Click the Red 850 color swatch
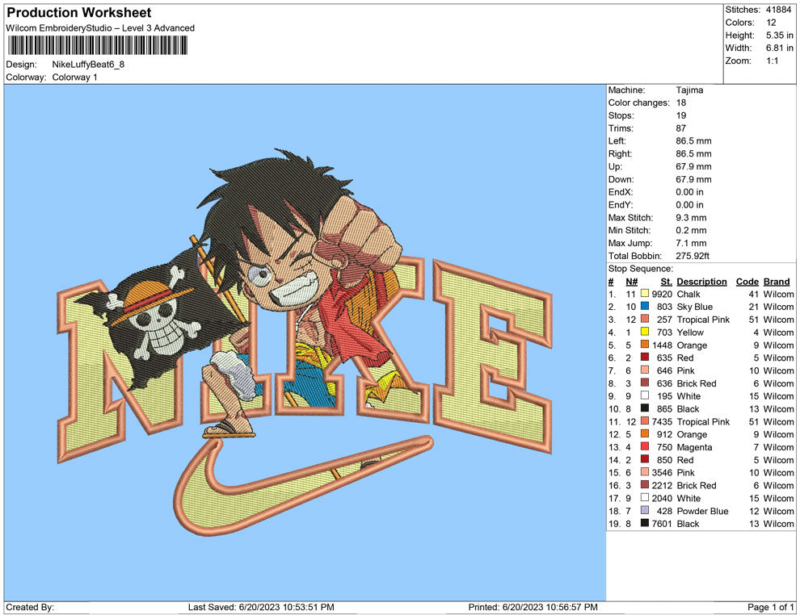The width and height of the screenshot is (800, 615). (x=645, y=459)
